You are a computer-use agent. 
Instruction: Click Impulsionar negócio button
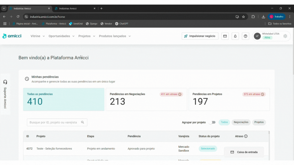pyautogui.click(x=200, y=36)
